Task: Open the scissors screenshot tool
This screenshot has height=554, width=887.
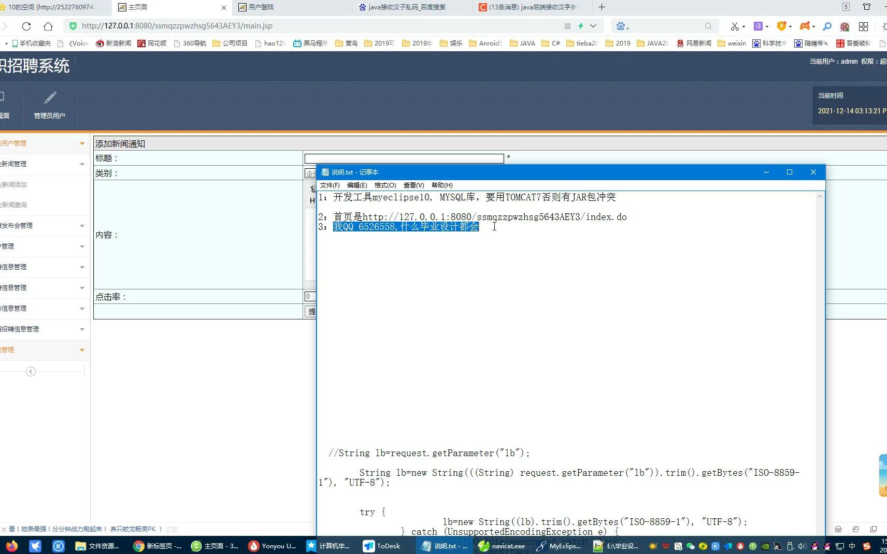Action: point(734,26)
